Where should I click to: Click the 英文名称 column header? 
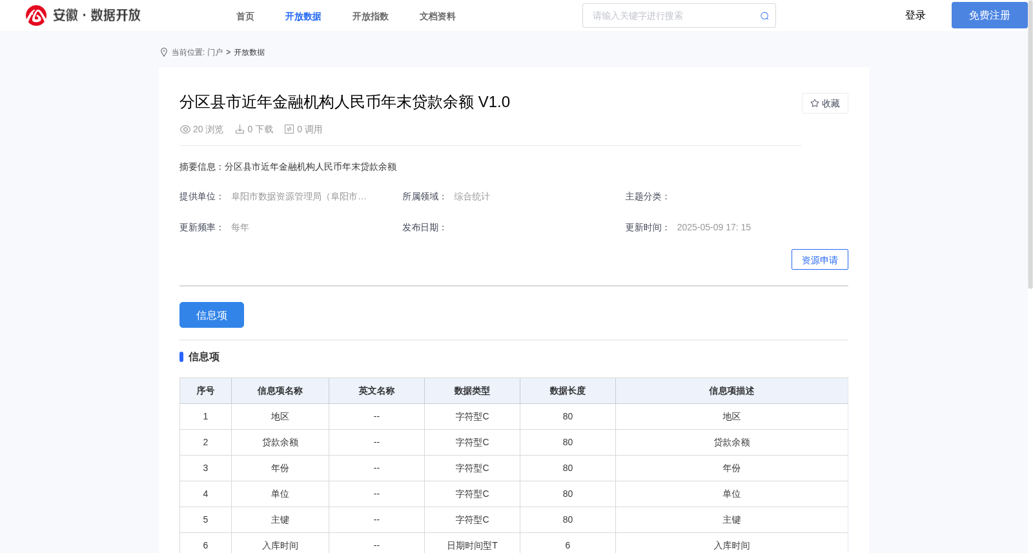(376, 391)
